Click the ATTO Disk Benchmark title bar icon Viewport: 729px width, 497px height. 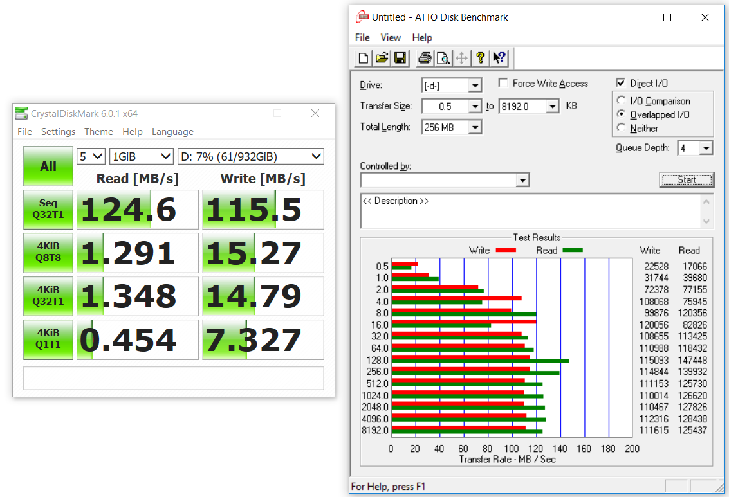pos(362,17)
